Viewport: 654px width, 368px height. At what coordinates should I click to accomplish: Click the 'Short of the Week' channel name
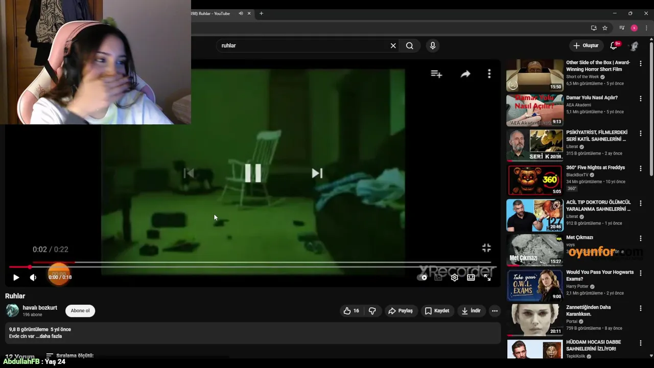pyautogui.click(x=582, y=77)
